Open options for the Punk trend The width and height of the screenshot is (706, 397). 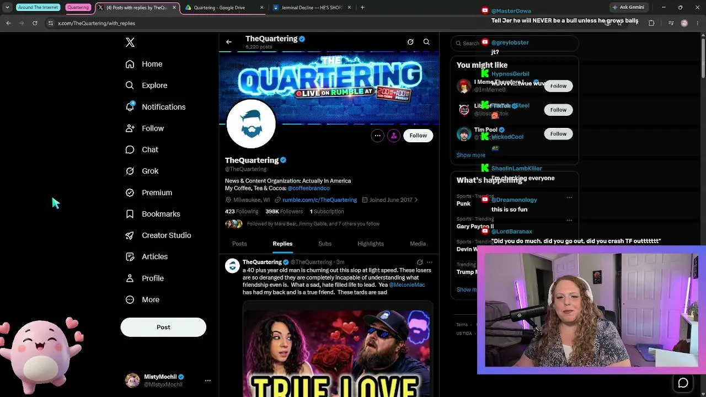tap(569, 197)
